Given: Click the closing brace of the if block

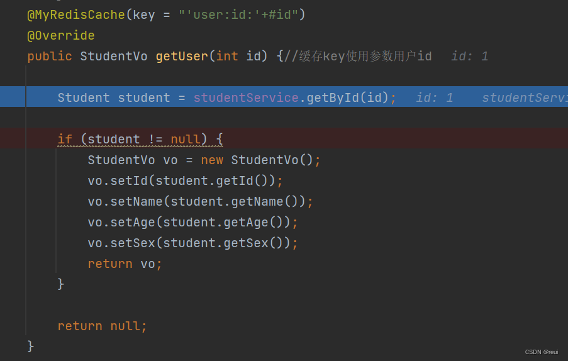Looking at the screenshot, I should click(x=61, y=284).
